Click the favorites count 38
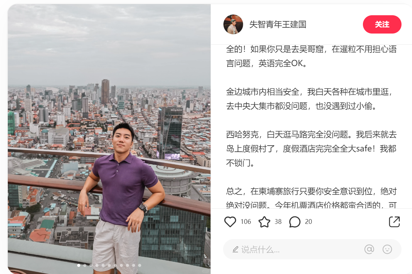Viewport: 412px width, 274px height. point(278,222)
